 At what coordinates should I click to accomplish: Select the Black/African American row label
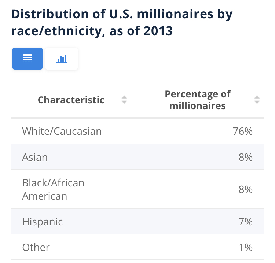53,189
